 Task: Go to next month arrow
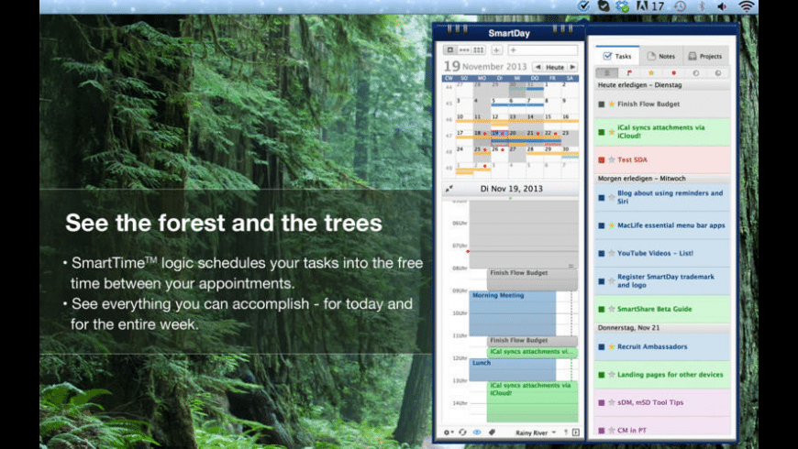(x=572, y=67)
